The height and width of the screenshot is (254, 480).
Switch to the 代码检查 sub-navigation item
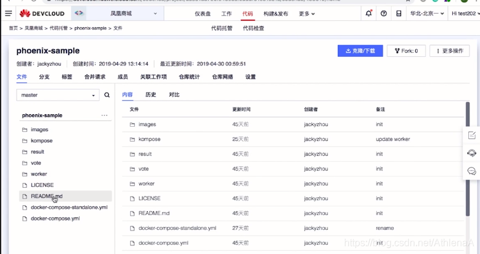(253, 28)
